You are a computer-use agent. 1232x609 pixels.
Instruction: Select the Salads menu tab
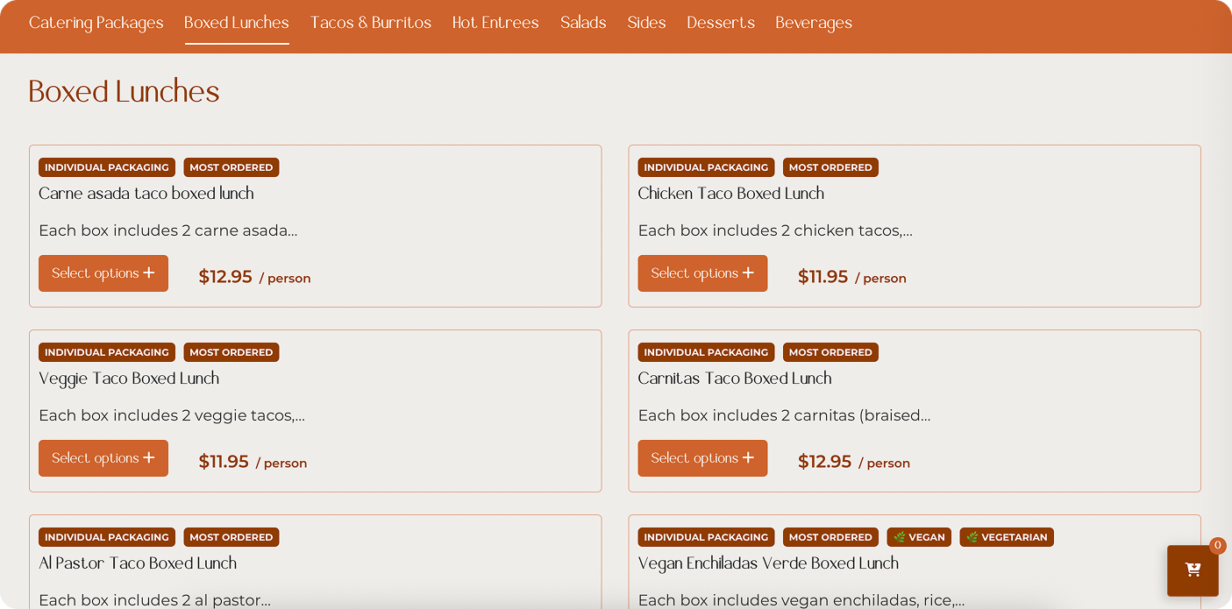pos(583,23)
